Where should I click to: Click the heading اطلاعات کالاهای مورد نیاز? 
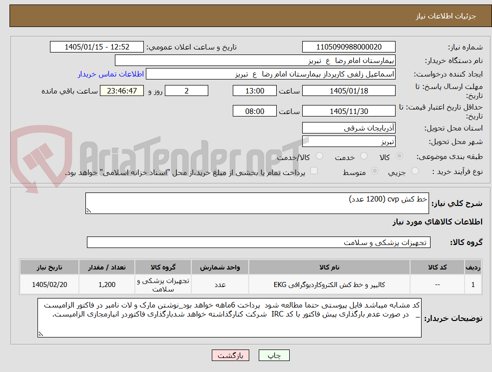click(438, 222)
